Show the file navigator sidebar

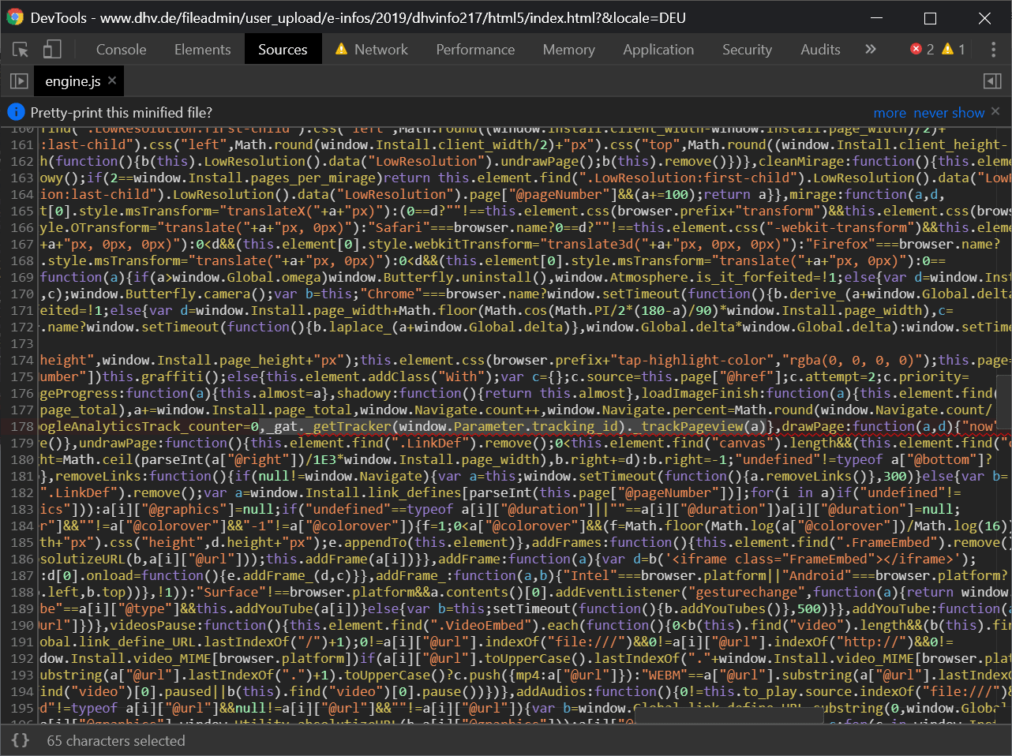point(19,81)
